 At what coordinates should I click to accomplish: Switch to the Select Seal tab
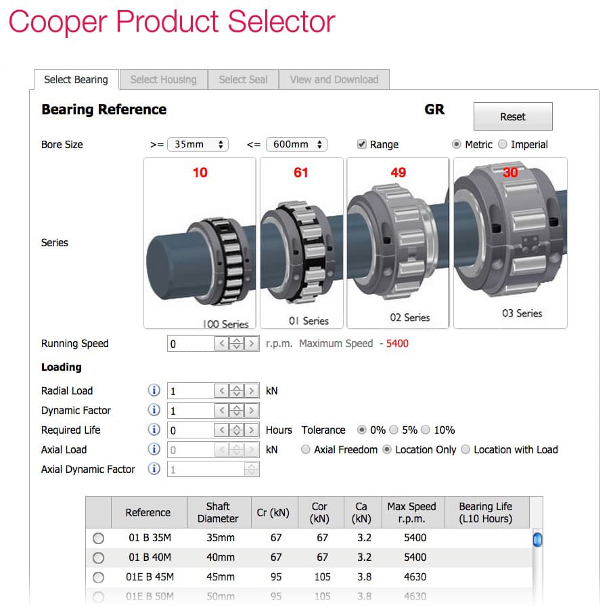pyautogui.click(x=243, y=80)
